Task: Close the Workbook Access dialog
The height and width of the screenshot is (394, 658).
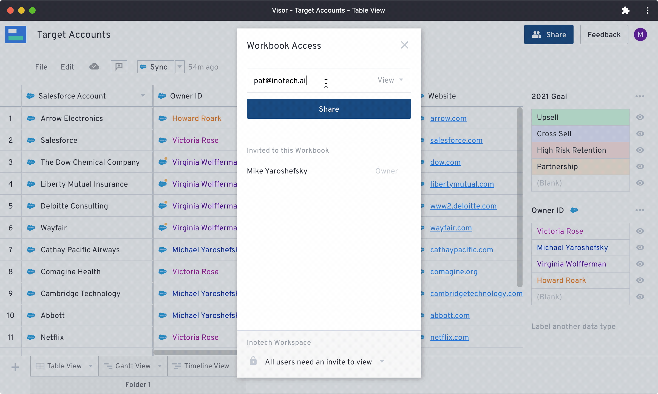Action: 404,45
